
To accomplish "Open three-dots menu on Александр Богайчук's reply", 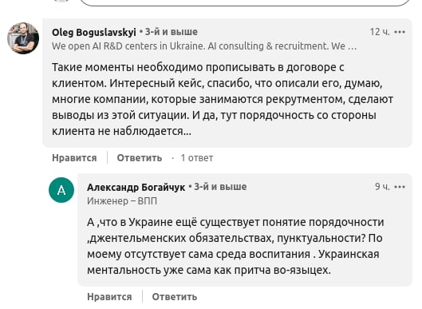I will [400, 187].
